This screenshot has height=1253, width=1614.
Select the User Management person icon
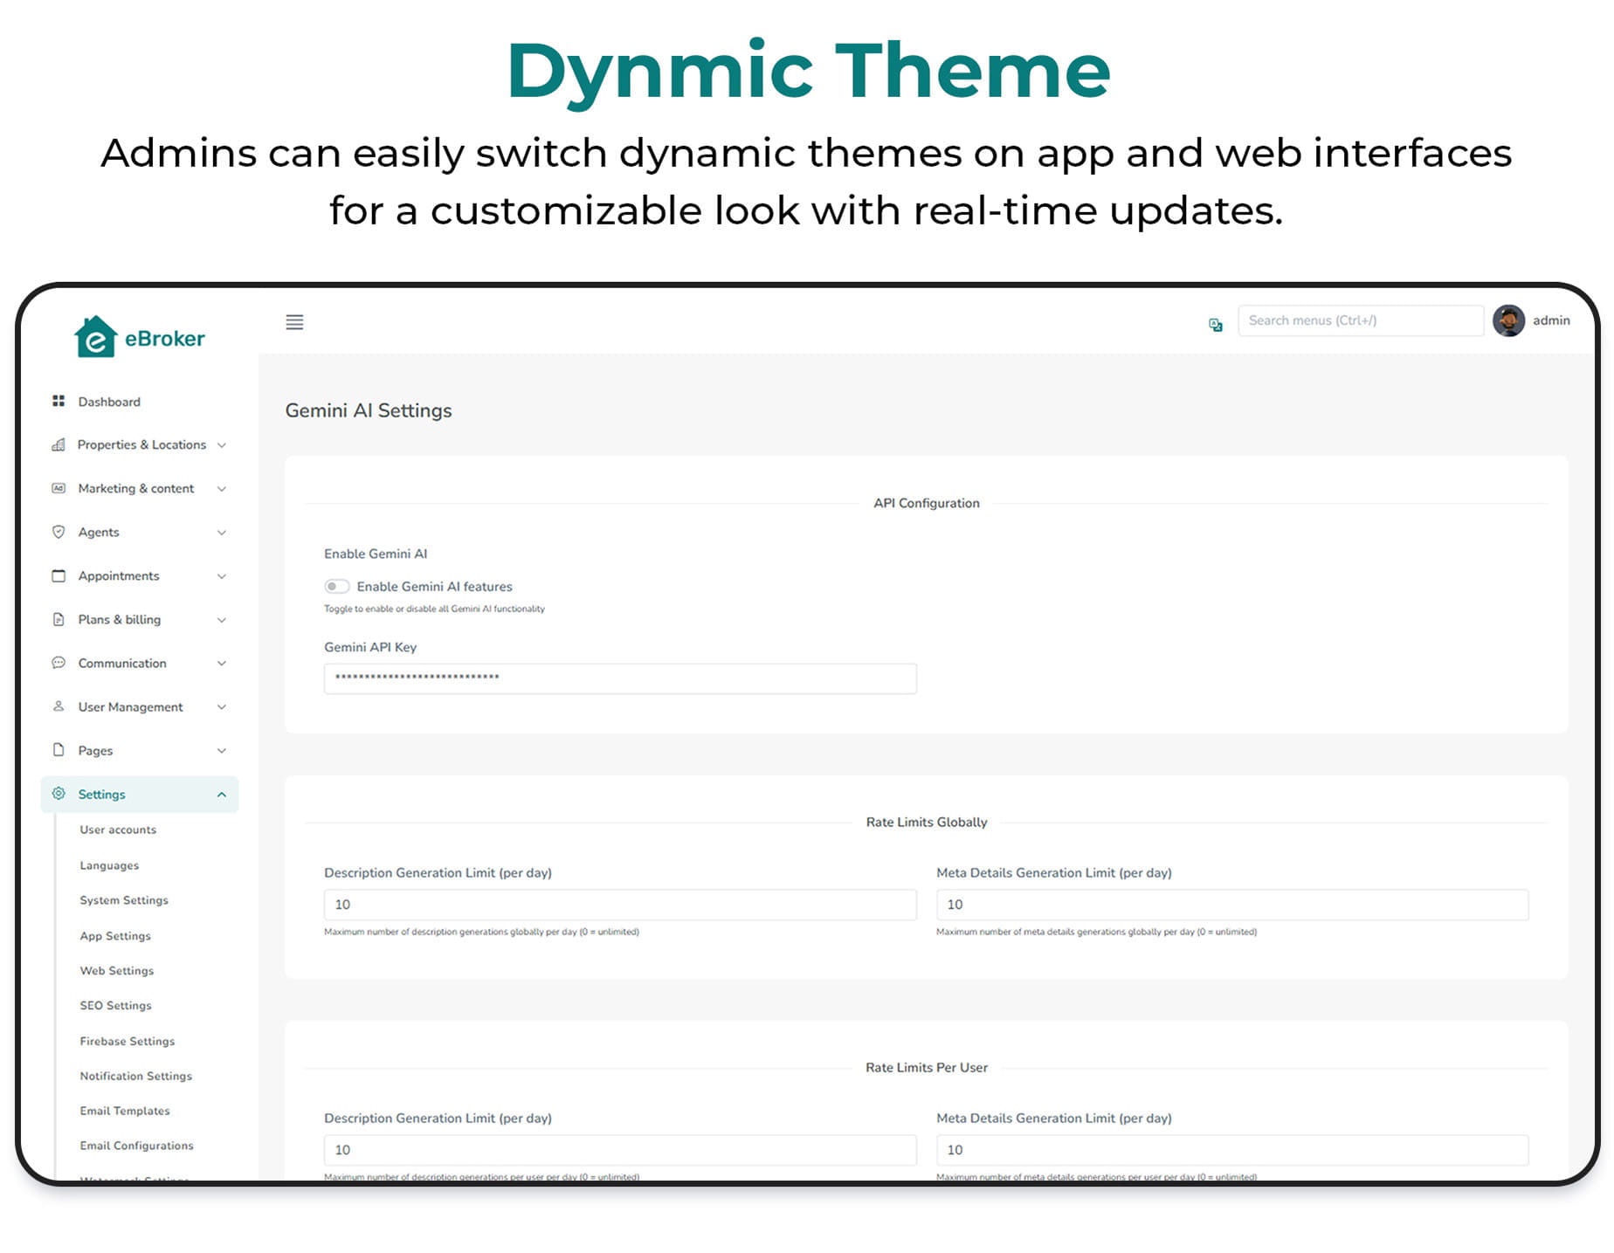coord(59,706)
